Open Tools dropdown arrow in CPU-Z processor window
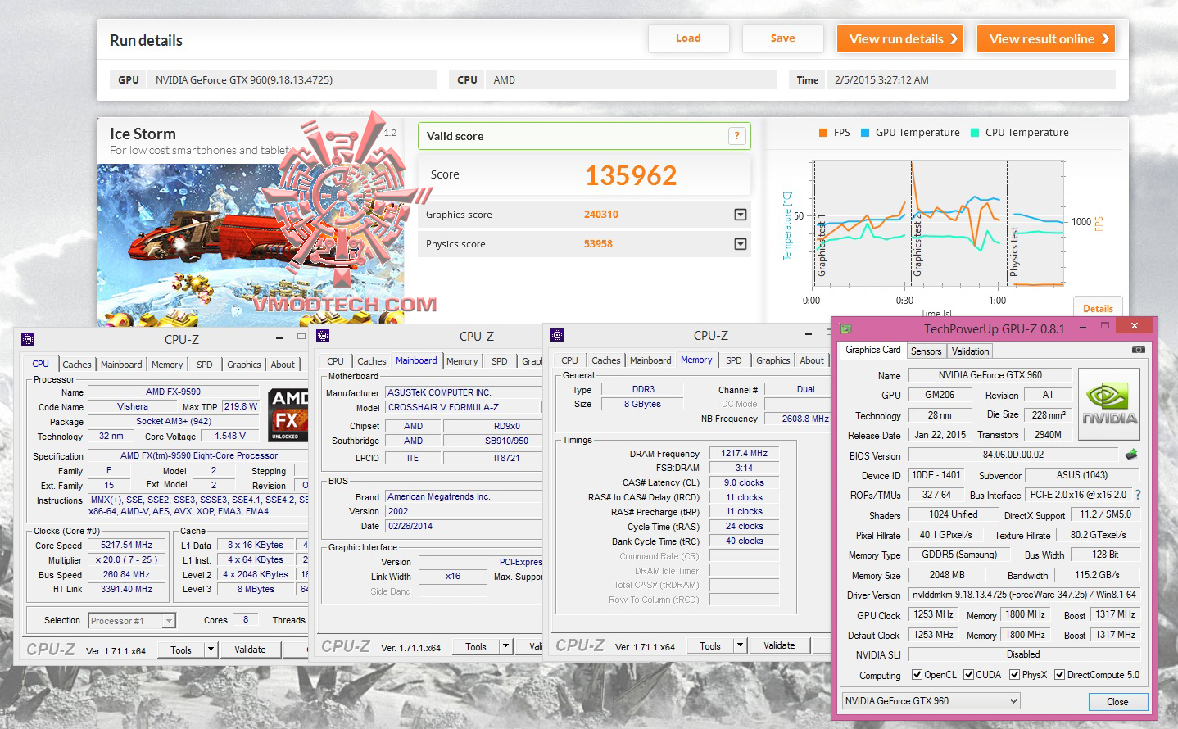 (211, 650)
